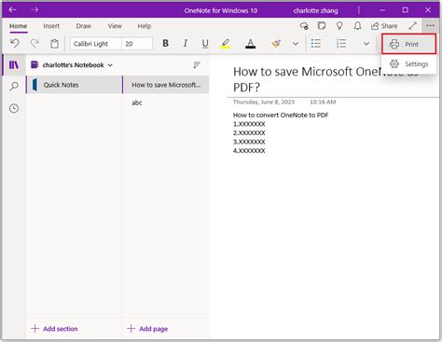Toggle italic formatting
This screenshot has width=442, height=342.
click(186, 44)
